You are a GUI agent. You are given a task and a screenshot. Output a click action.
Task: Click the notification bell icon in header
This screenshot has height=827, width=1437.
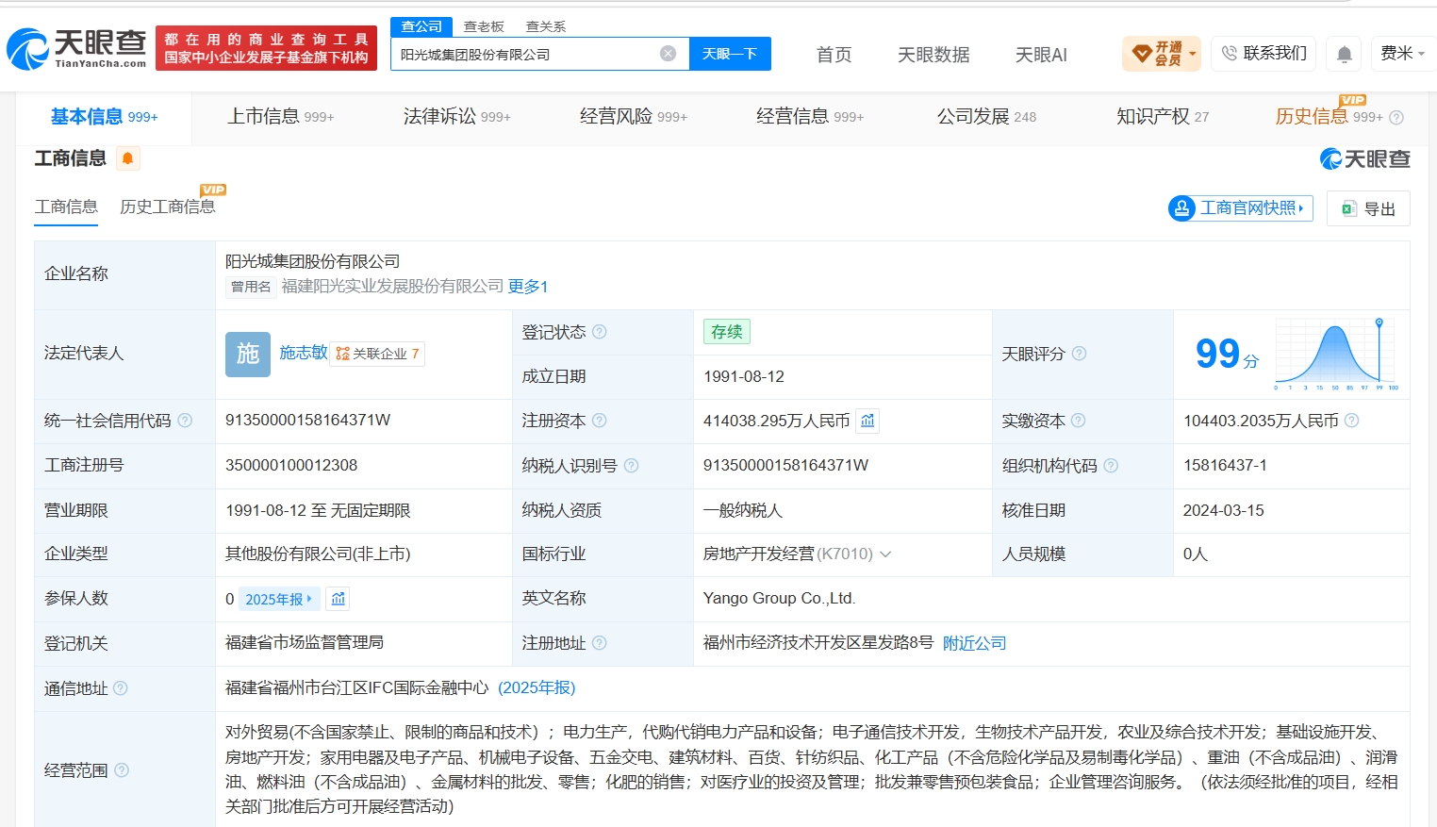click(x=1344, y=54)
